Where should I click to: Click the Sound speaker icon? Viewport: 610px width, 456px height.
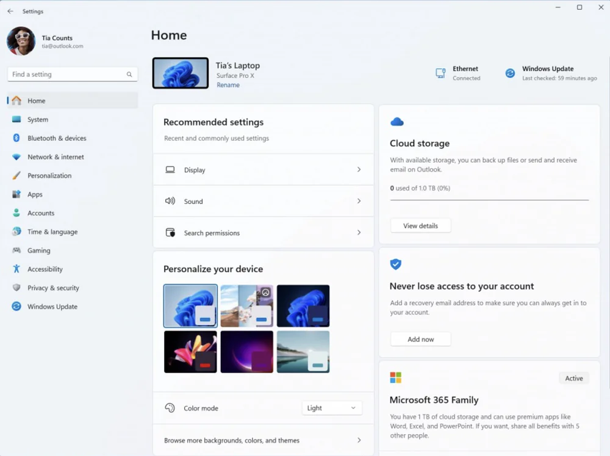coord(170,201)
